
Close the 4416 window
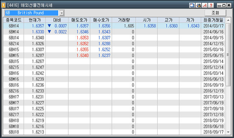229,5
